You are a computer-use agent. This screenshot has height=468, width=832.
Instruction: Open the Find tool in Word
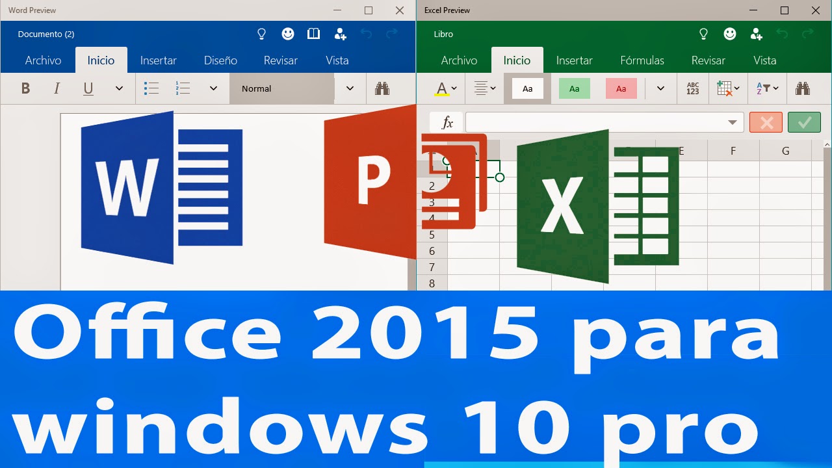383,88
